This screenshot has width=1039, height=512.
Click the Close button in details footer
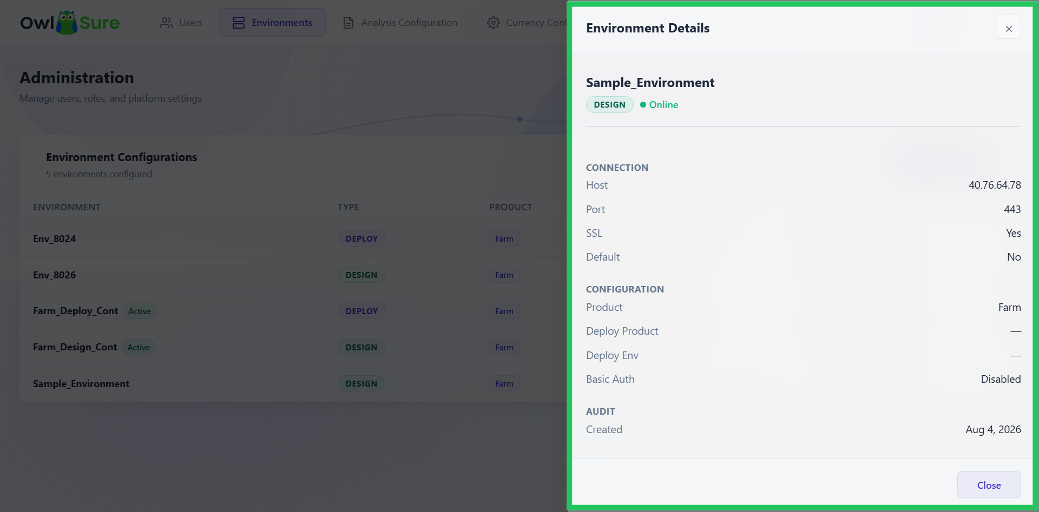pos(989,485)
